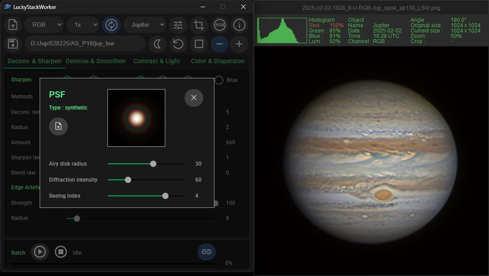This screenshot has height=276, width=489.
Task: Switch to Denoise & Smoothen tab
Action: click(96, 61)
